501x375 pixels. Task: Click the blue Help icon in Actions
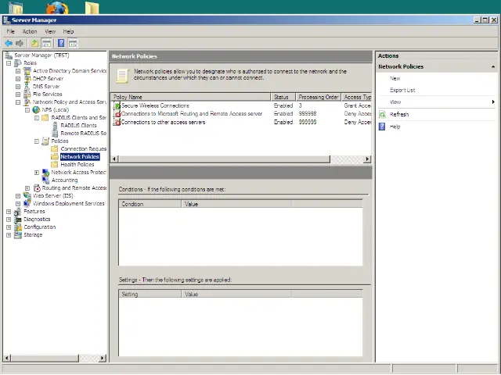pyautogui.click(x=382, y=127)
